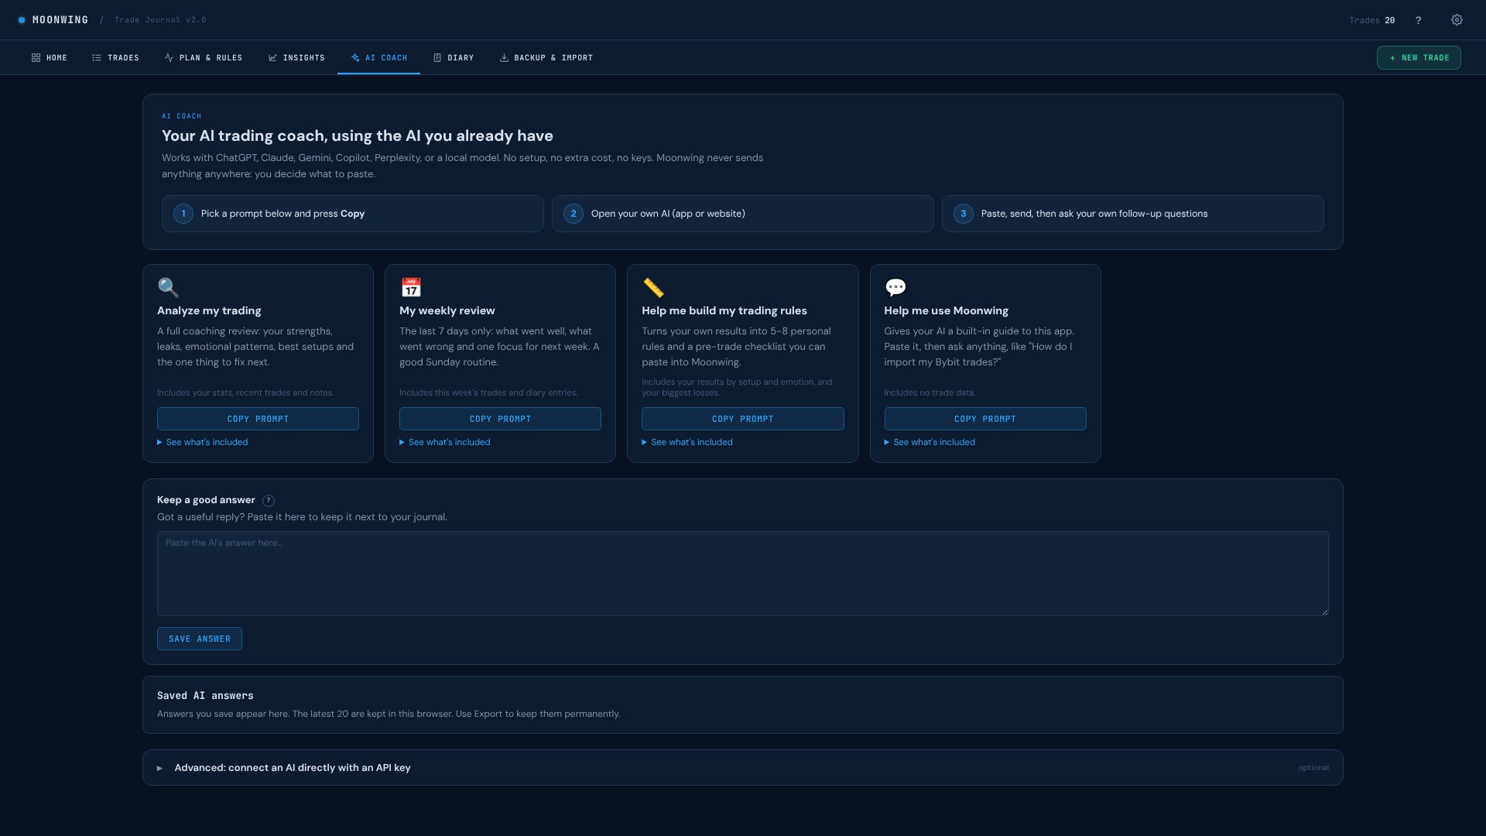Open the Trades tab

click(115, 58)
